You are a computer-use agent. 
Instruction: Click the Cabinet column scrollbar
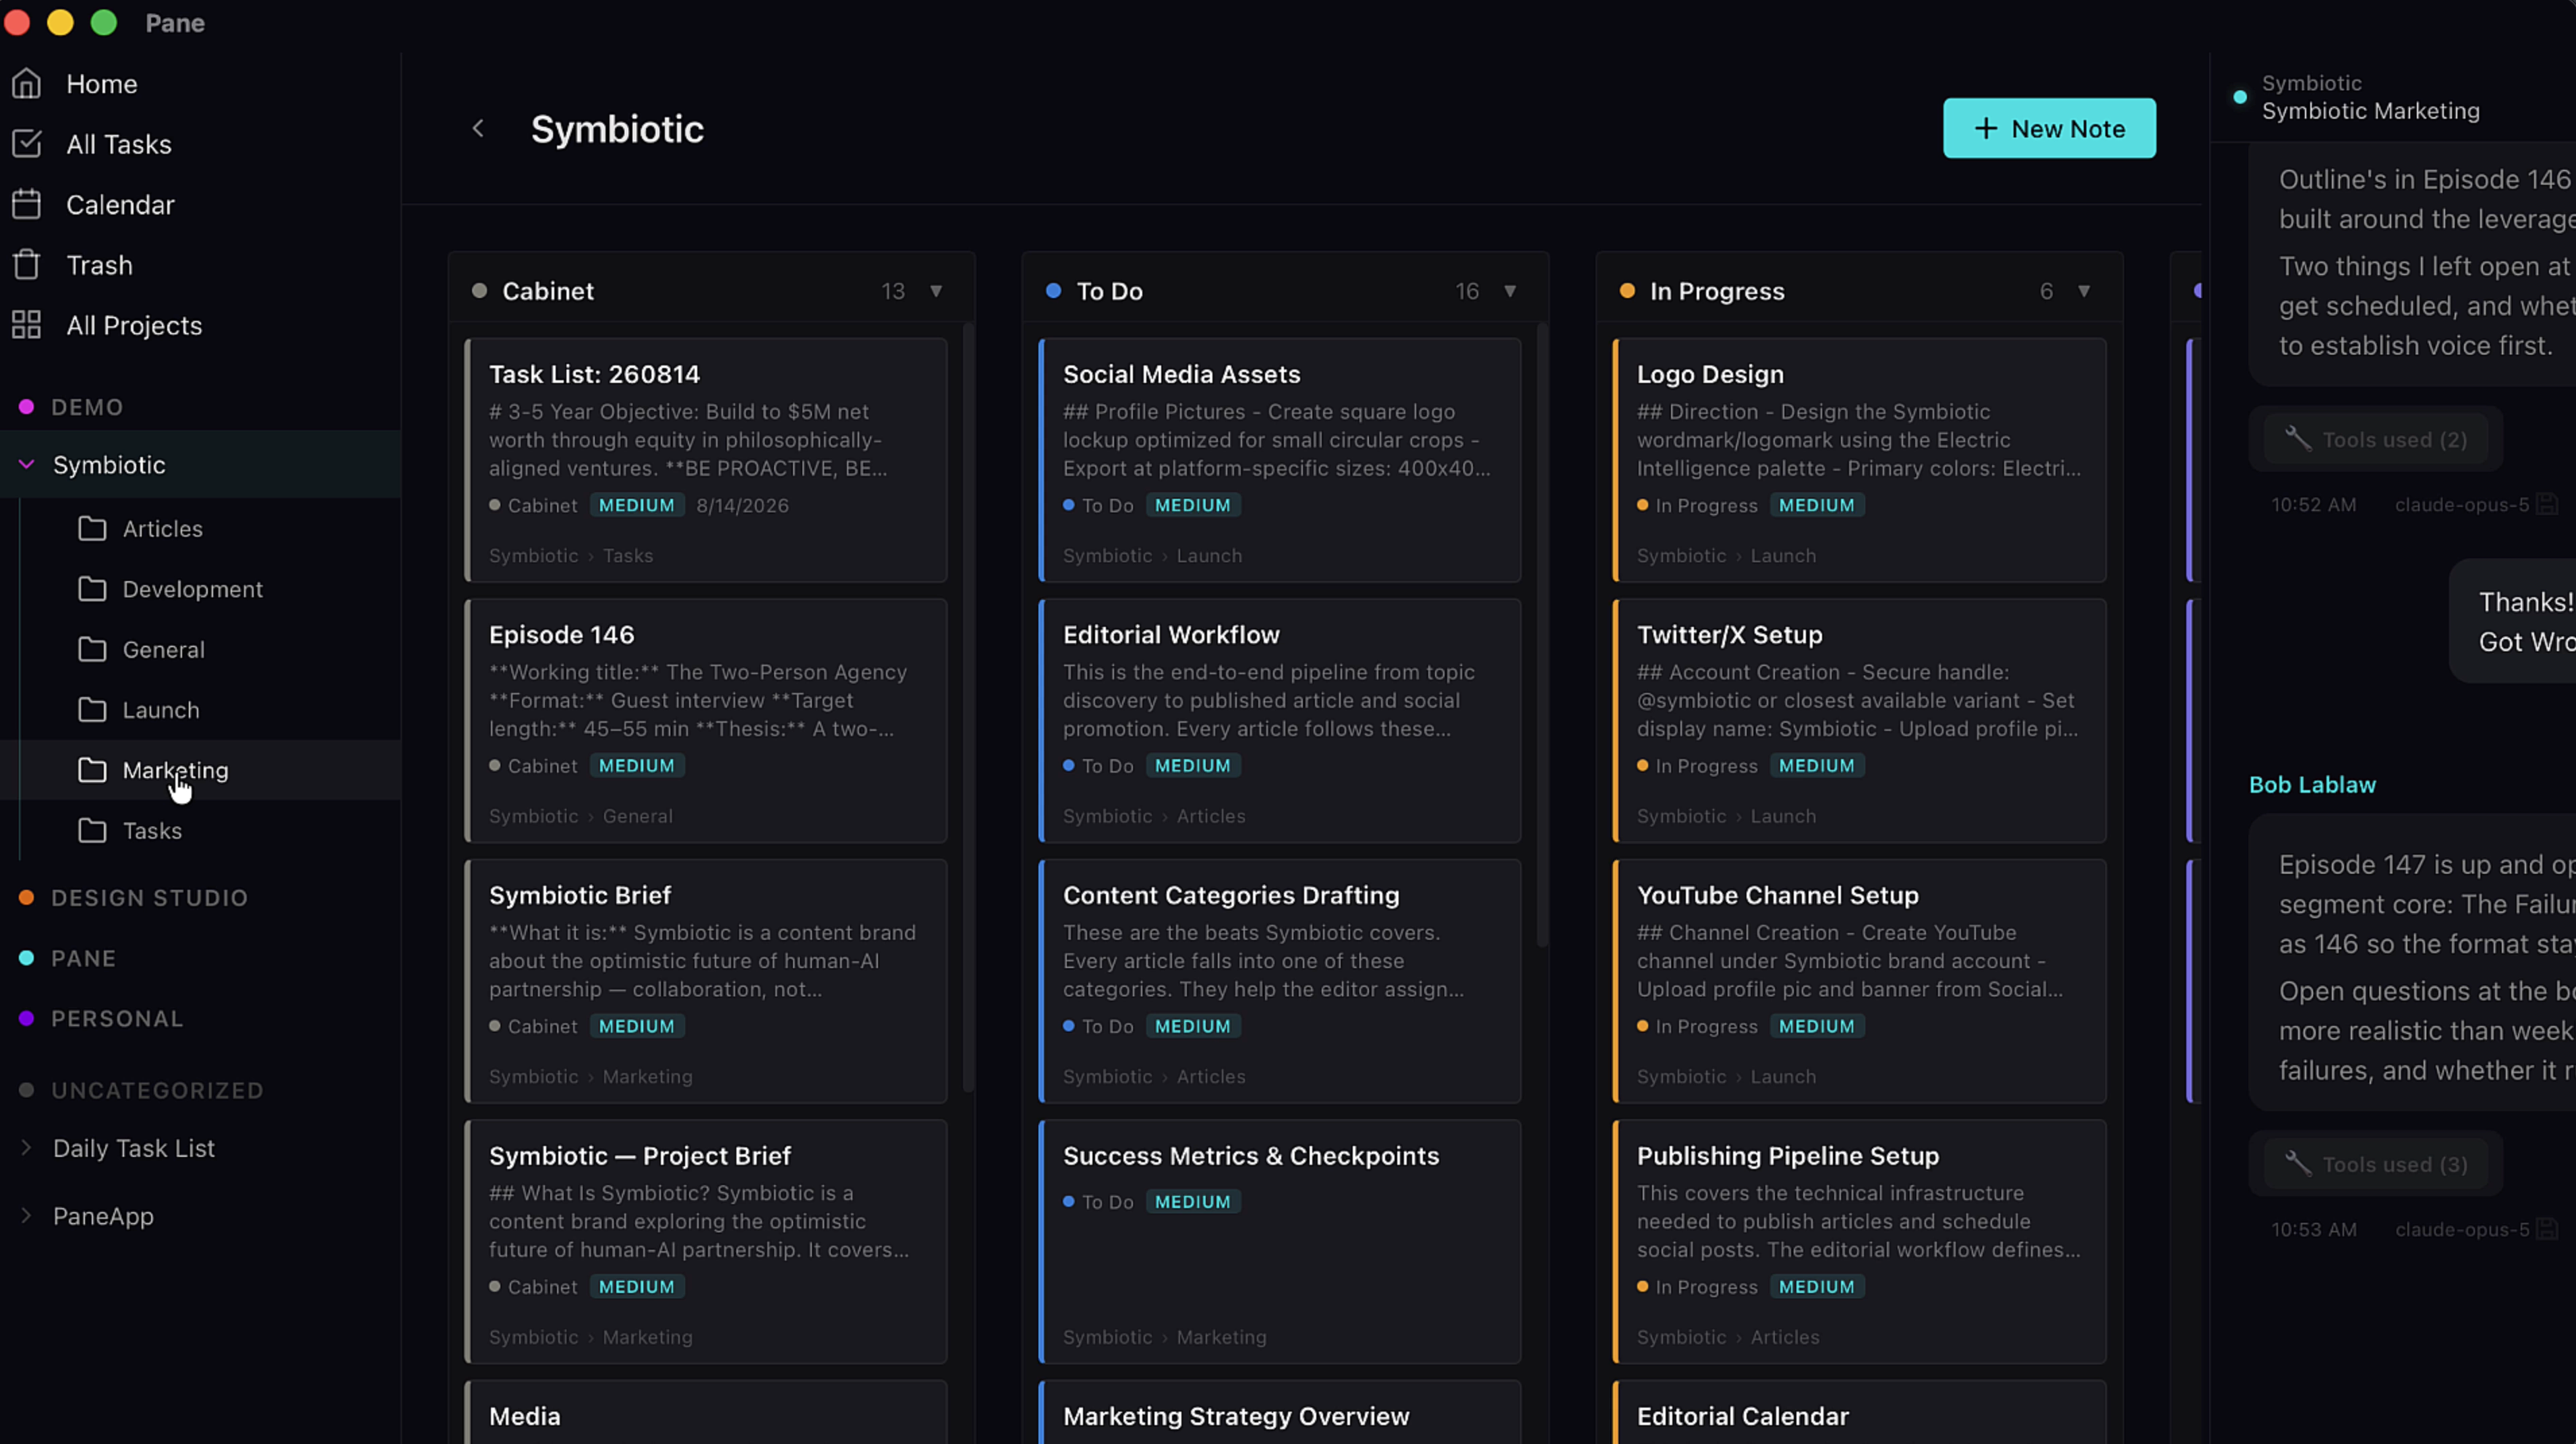pos(968,706)
